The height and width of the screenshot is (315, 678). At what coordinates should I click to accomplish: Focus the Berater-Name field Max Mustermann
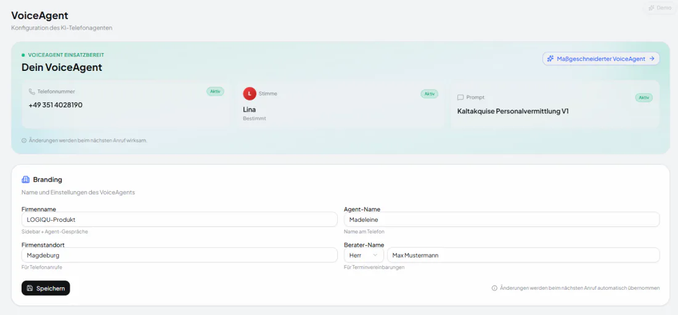(x=523, y=255)
